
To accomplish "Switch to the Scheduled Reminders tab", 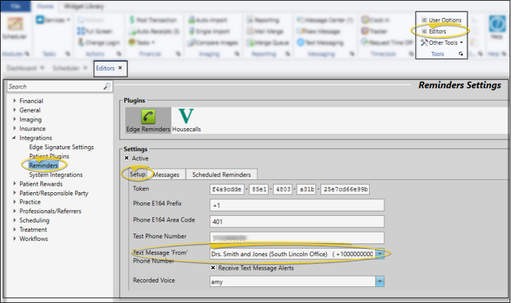I will pos(222,174).
